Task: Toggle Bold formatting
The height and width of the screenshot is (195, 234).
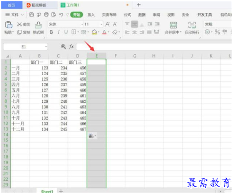Action: click(x=51, y=32)
